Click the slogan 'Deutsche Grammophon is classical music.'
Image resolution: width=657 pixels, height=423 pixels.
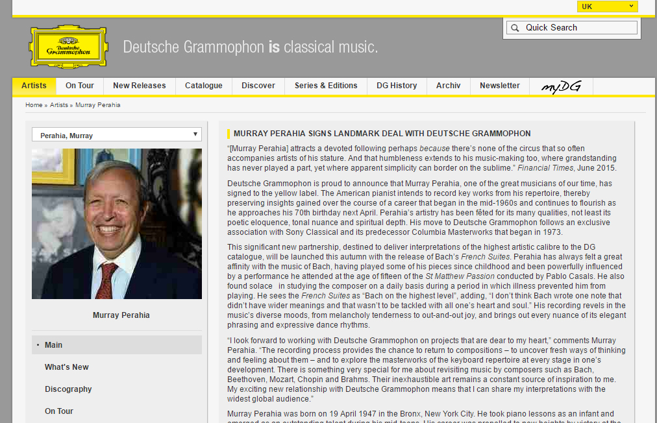tap(250, 47)
